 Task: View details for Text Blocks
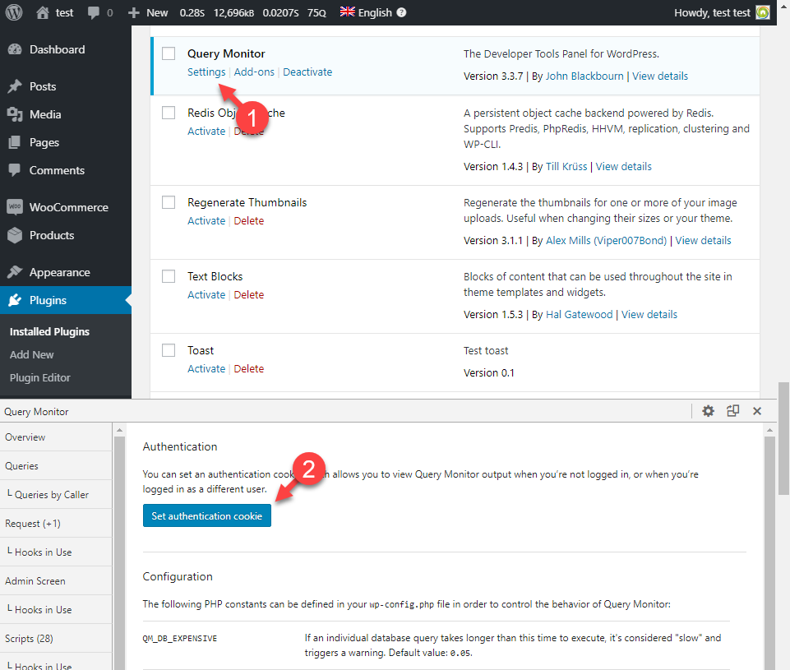pos(649,314)
